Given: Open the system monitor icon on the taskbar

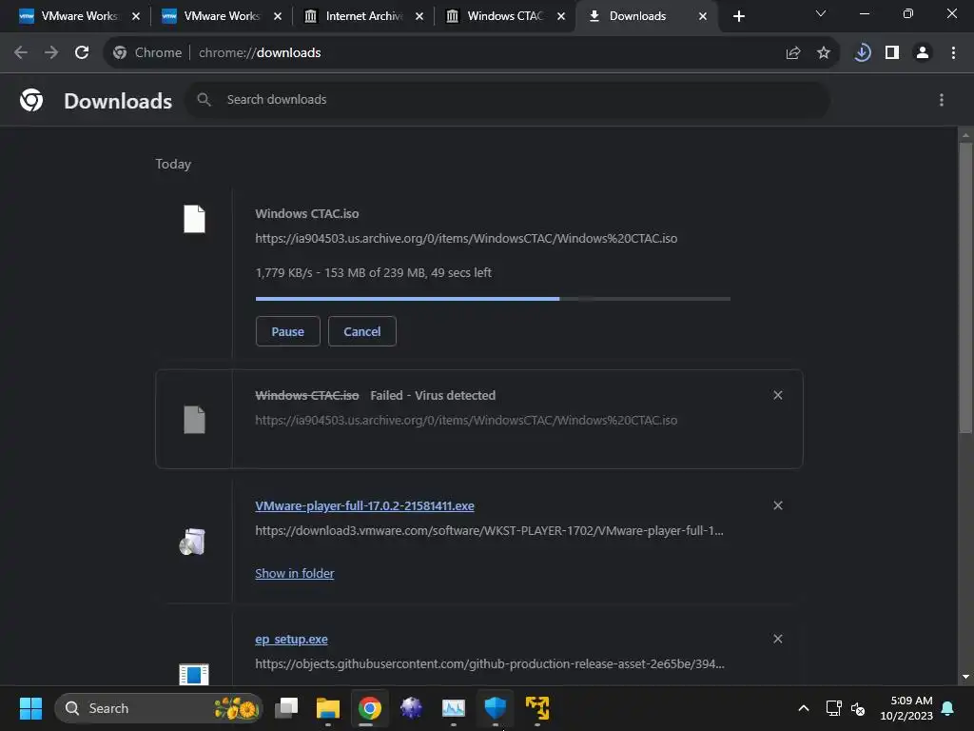Looking at the screenshot, I should pos(454,708).
